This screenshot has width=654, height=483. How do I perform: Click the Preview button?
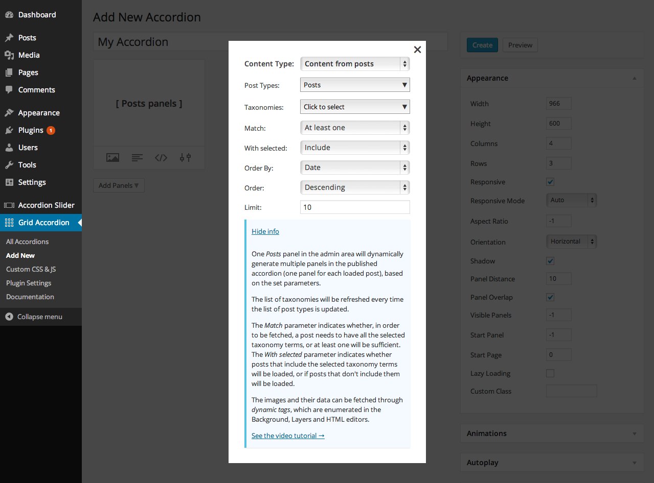tap(520, 45)
